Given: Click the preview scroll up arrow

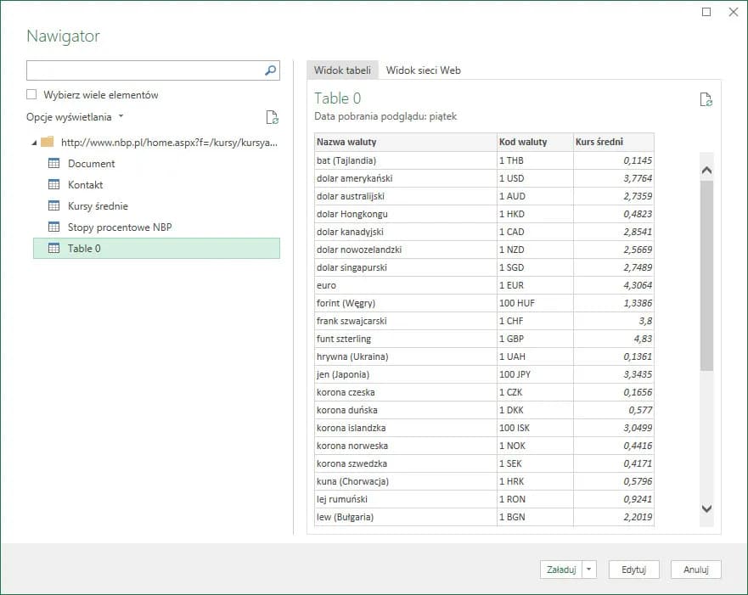Looking at the screenshot, I should [x=706, y=170].
